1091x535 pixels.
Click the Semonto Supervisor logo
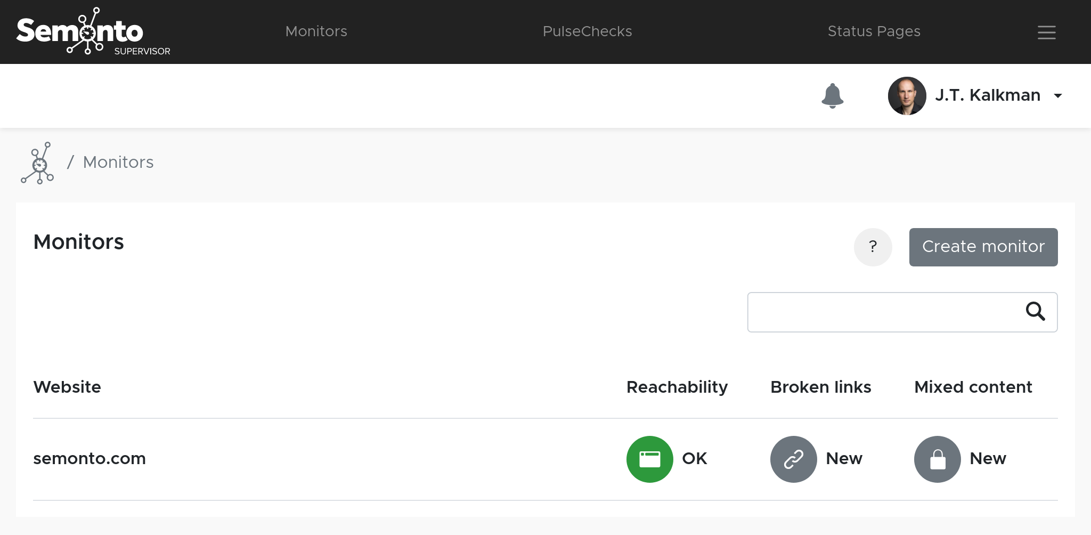point(93,31)
